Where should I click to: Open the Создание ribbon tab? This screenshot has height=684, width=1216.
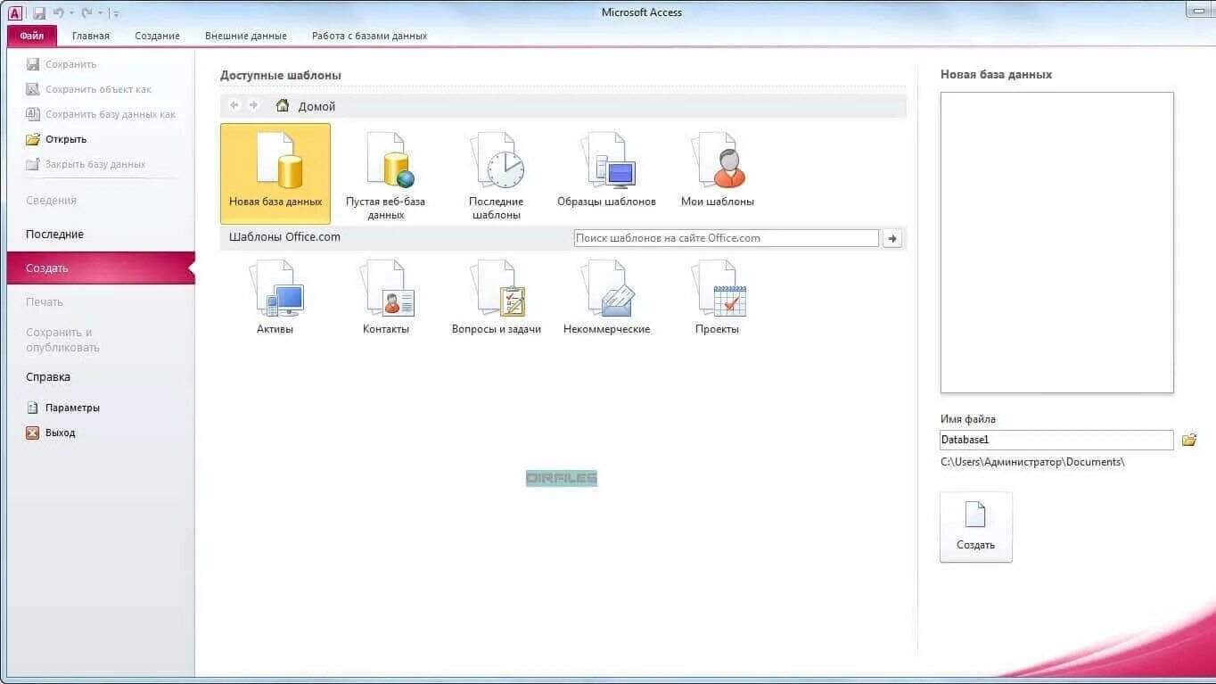(x=158, y=36)
